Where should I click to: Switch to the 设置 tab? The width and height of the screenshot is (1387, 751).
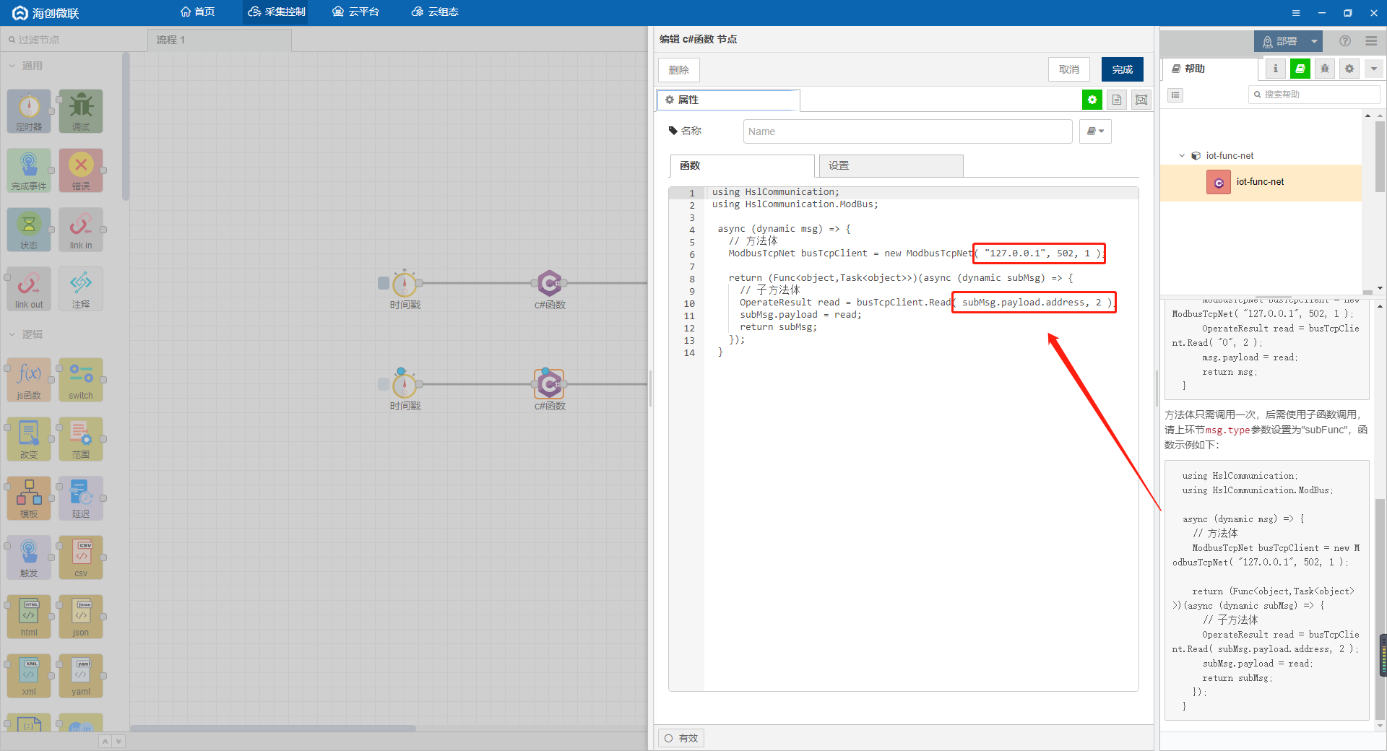tap(891, 165)
